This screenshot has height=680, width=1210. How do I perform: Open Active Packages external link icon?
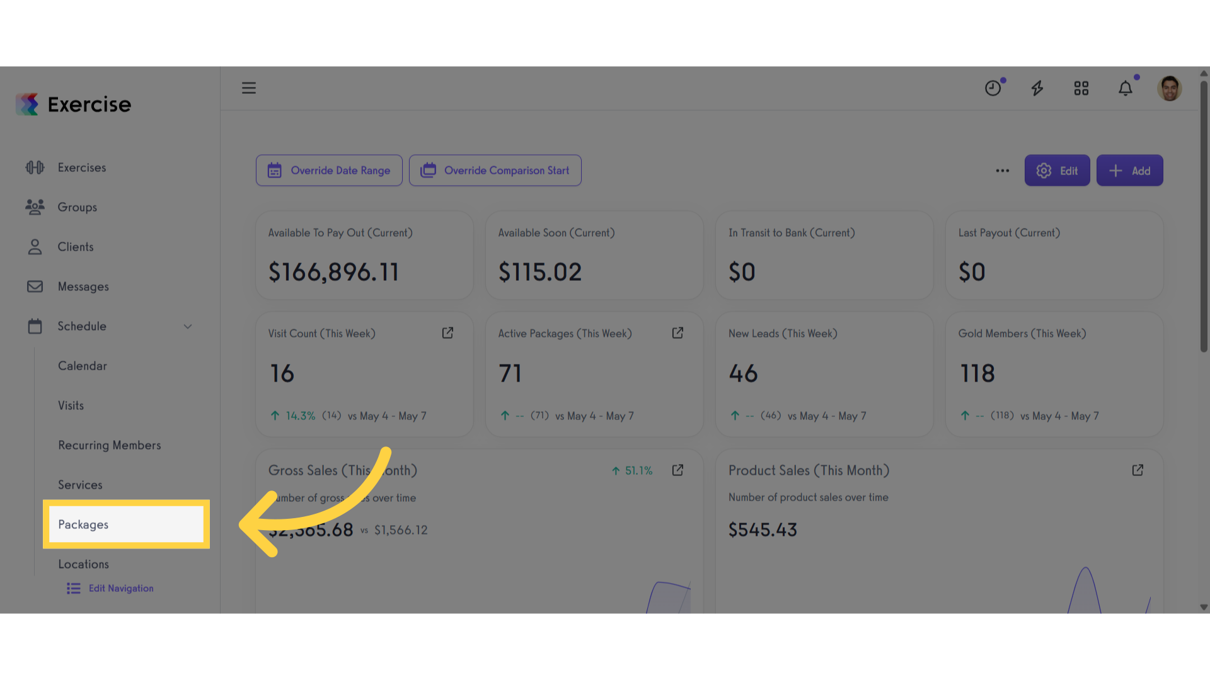tap(677, 333)
